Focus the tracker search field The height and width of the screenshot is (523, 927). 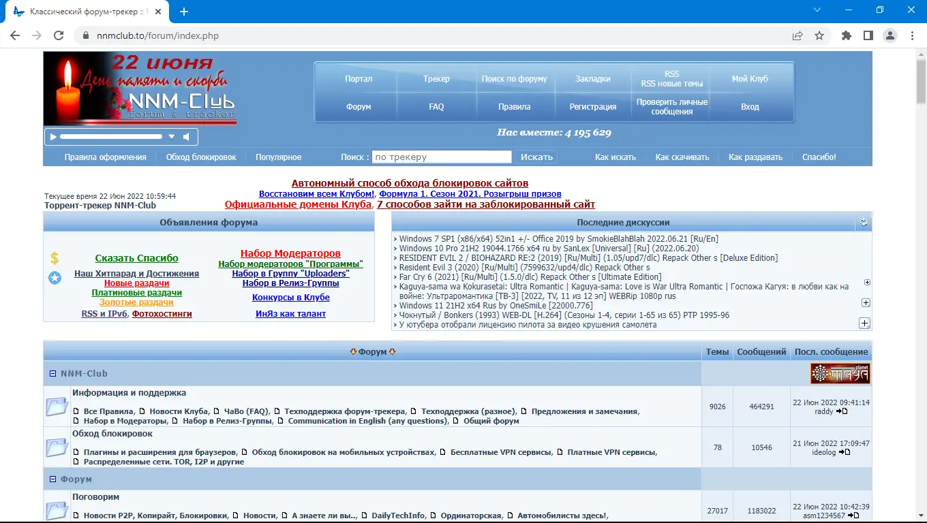tap(442, 157)
